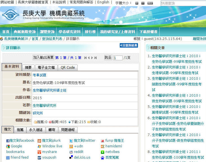Share to 百度蒐藏
Image resolution: width=206 pixels, height=162 pixels.
click(x=110, y=157)
